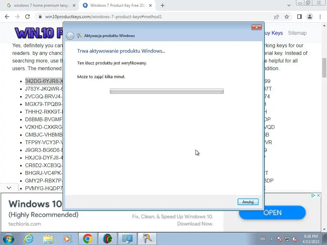Click the OPEN ad button
Image resolution: width=327 pixels, height=245 pixels.
coord(272,212)
